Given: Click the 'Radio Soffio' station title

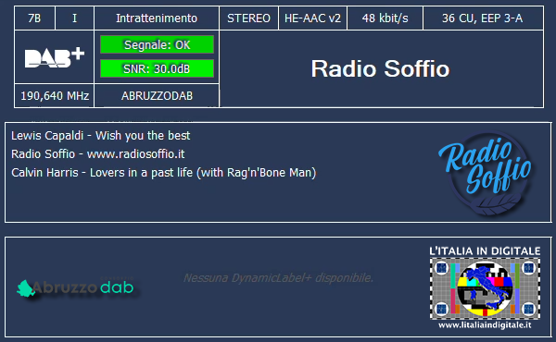Looking at the screenshot, I should pyautogui.click(x=380, y=68).
